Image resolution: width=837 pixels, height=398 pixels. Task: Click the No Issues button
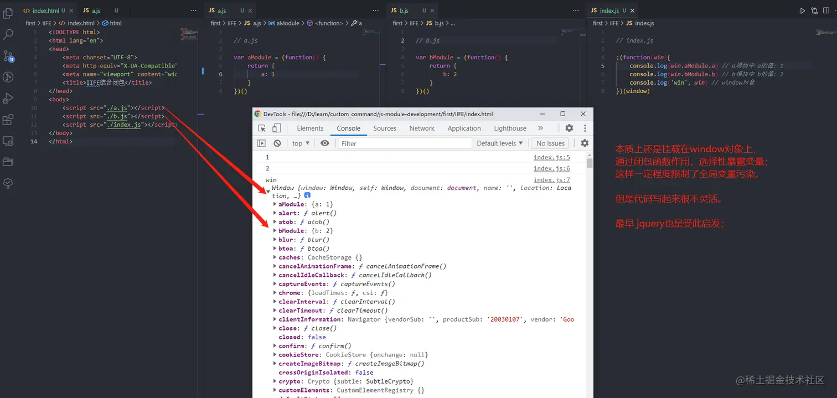coord(550,143)
